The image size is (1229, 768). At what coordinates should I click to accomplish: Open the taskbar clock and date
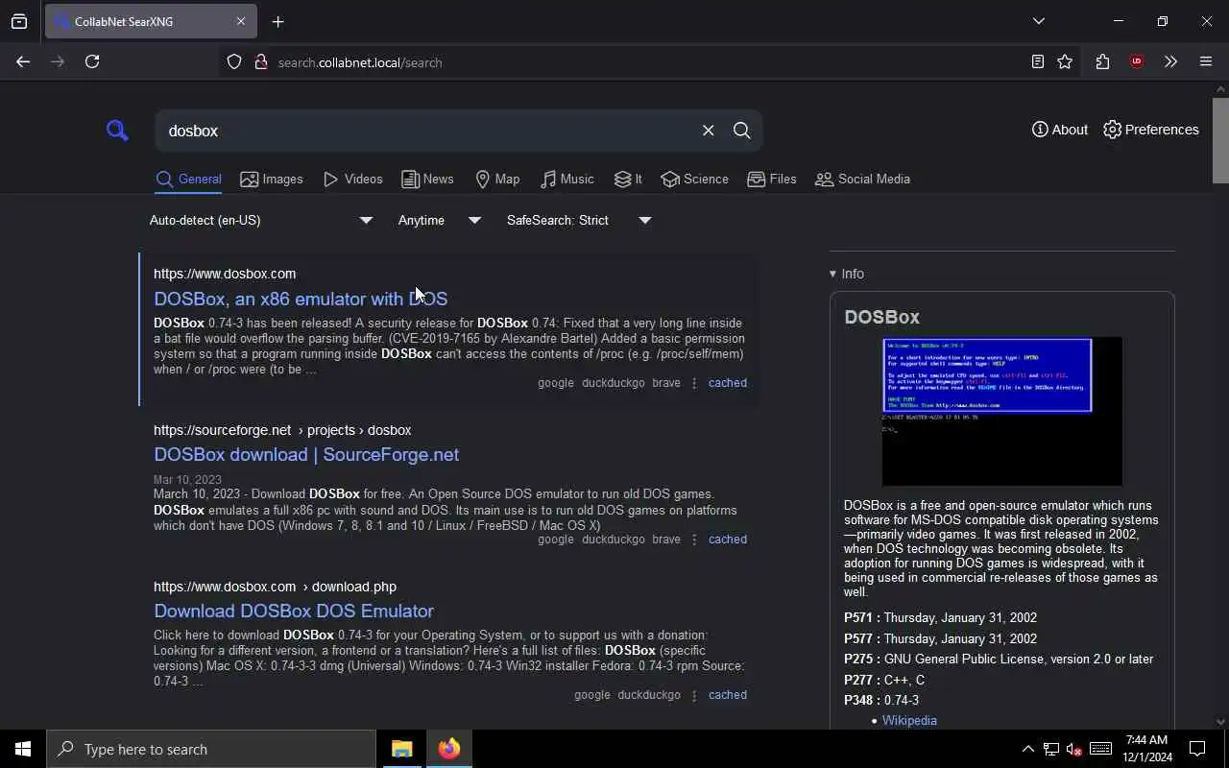pyautogui.click(x=1147, y=750)
